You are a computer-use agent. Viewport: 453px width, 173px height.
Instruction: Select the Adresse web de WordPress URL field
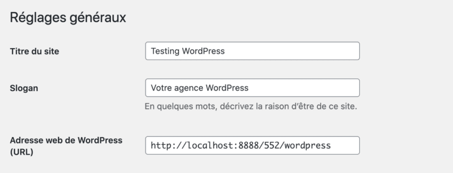click(252, 146)
